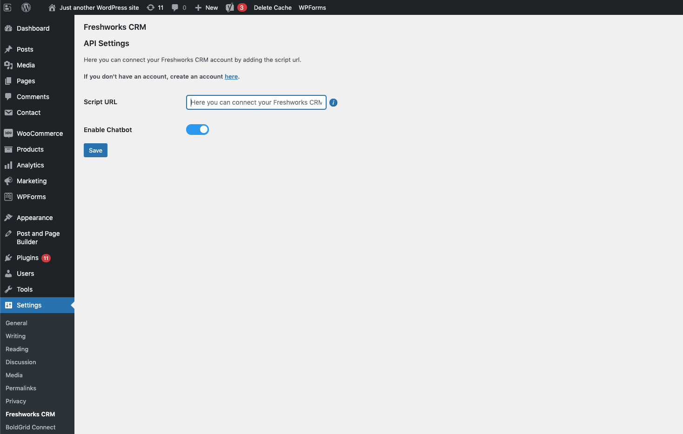Viewport: 683px width, 434px height.
Task: Go to WooCommerce menu label
Action: point(40,134)
